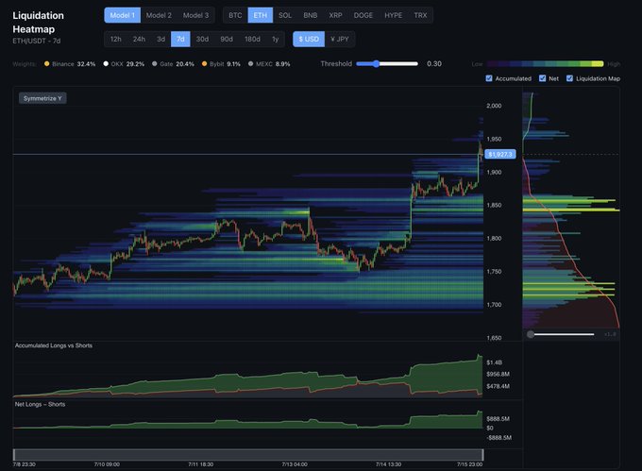Click the $888.5M net axis label
Viewport: 642px width, 471px height.
click(498, 419)
